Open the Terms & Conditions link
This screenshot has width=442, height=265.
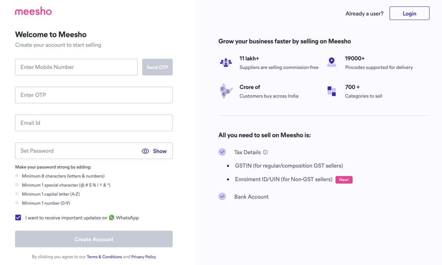click(x=104, y=257)
